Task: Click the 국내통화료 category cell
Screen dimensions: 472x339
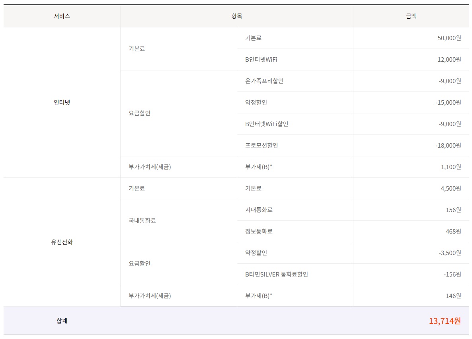Action: [x=142, y=220]
